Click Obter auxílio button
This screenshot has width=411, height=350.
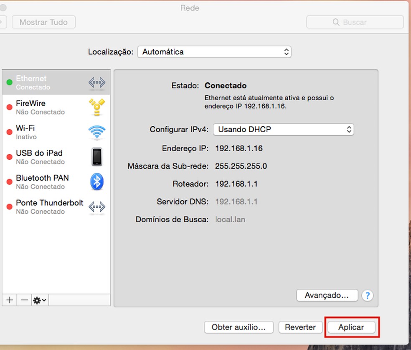click(x=238, y=327)
